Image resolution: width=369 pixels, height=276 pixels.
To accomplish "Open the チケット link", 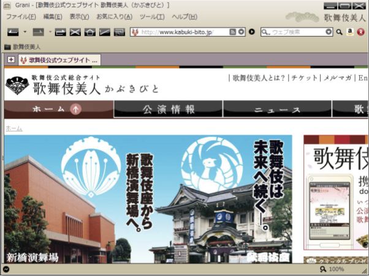I will pyautogui.click(x=304, y=78).
